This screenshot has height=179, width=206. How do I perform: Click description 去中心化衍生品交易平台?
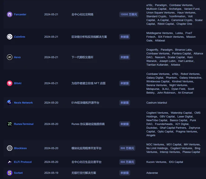pyautogui.click(x=86, y=162)
